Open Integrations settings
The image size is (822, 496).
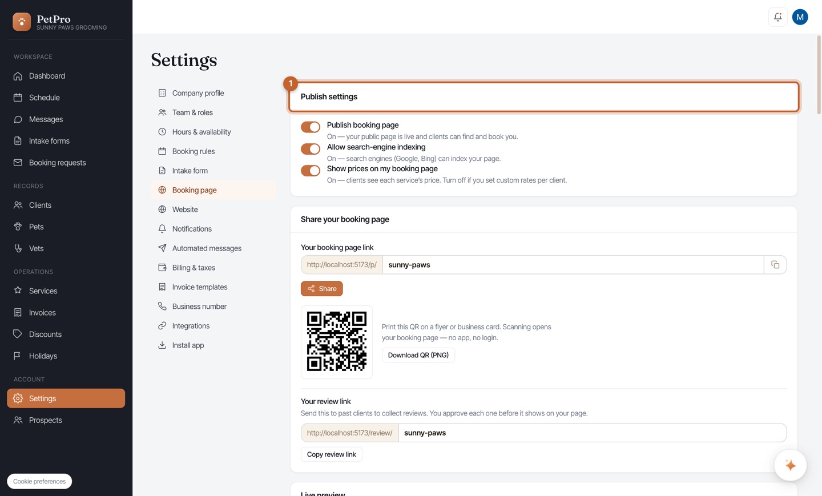coord(213,326)
